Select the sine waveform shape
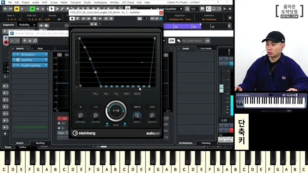 (95, 94)
